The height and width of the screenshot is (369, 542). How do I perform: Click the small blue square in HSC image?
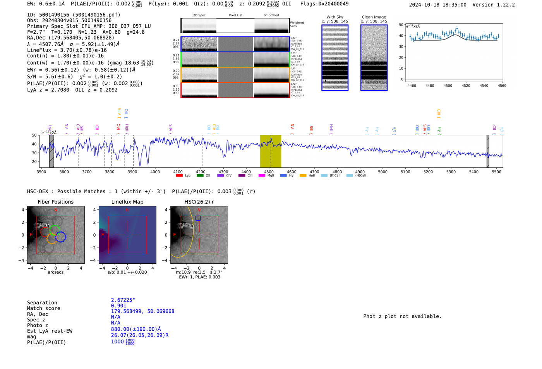tap(198, 218)
